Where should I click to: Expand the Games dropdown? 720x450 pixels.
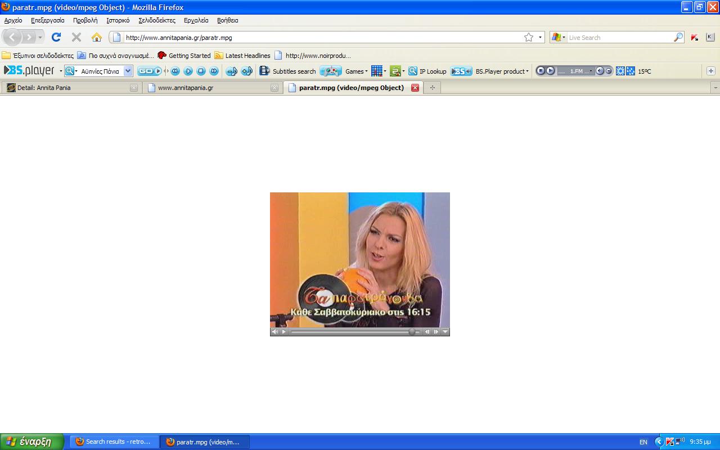pos(357,71)
